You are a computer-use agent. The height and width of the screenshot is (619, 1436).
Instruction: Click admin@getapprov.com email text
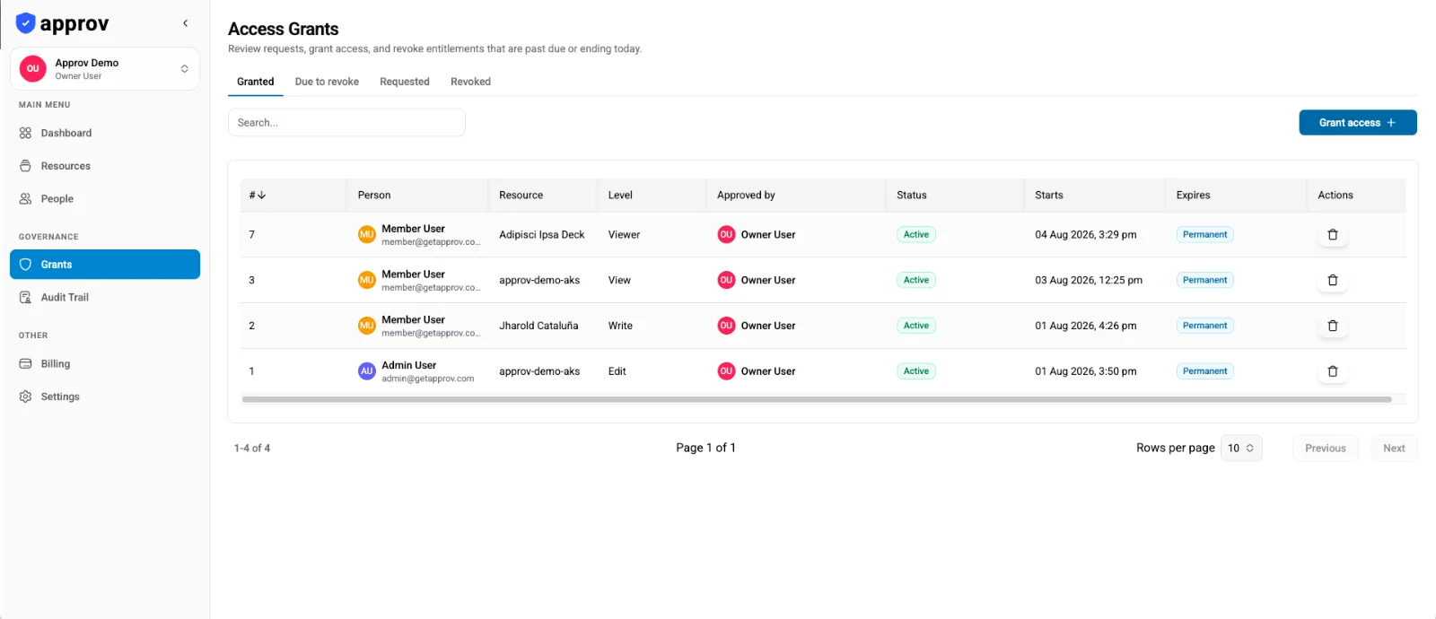coord(428,379)
